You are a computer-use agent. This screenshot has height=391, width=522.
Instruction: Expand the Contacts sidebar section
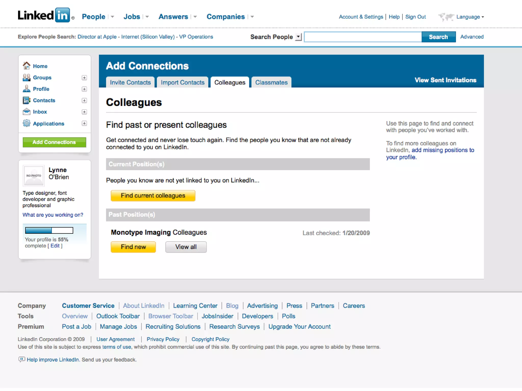pyautogui.click(x=84, y=101)
